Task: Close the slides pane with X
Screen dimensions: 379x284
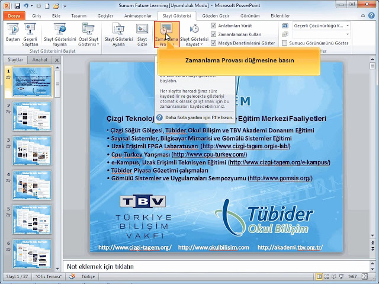Action: [x=57, y=60]
